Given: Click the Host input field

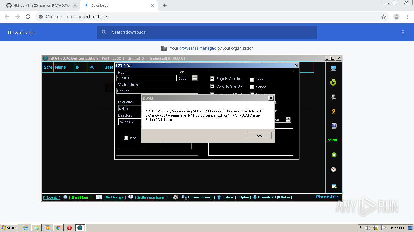Looking at the screenshot, I should coord(147,78).
